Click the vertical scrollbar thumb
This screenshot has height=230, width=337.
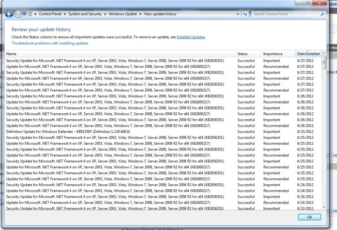pos(324,62)
